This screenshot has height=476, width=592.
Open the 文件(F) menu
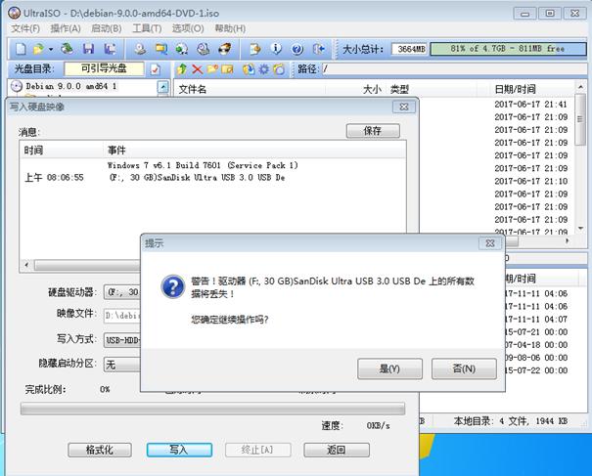25,28
